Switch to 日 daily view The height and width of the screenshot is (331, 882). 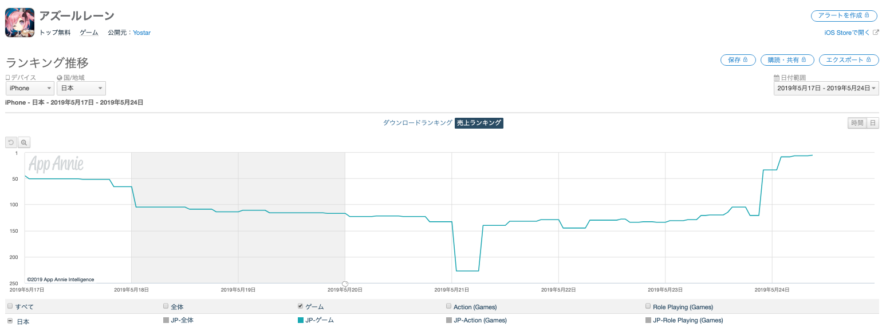pyautogui.click(x=873, y=123)
